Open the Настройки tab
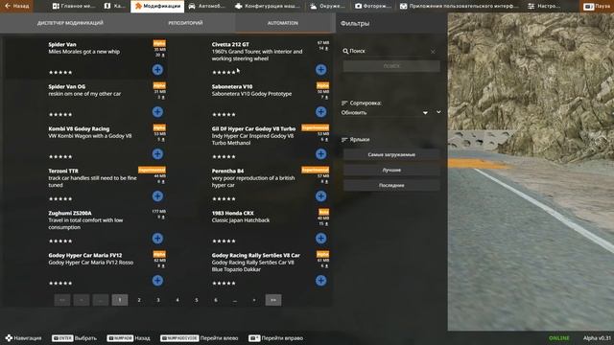Image resolution: width=614 pixels, height=345 pixels. (x=544, y=6)
